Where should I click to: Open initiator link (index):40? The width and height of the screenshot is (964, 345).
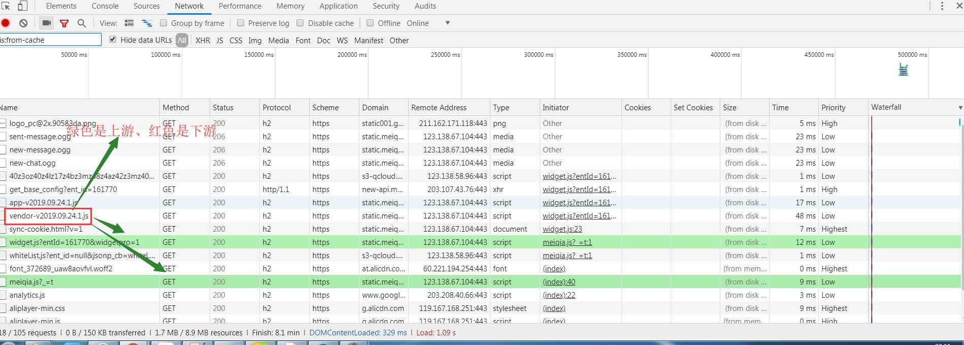tap(559, 282)
